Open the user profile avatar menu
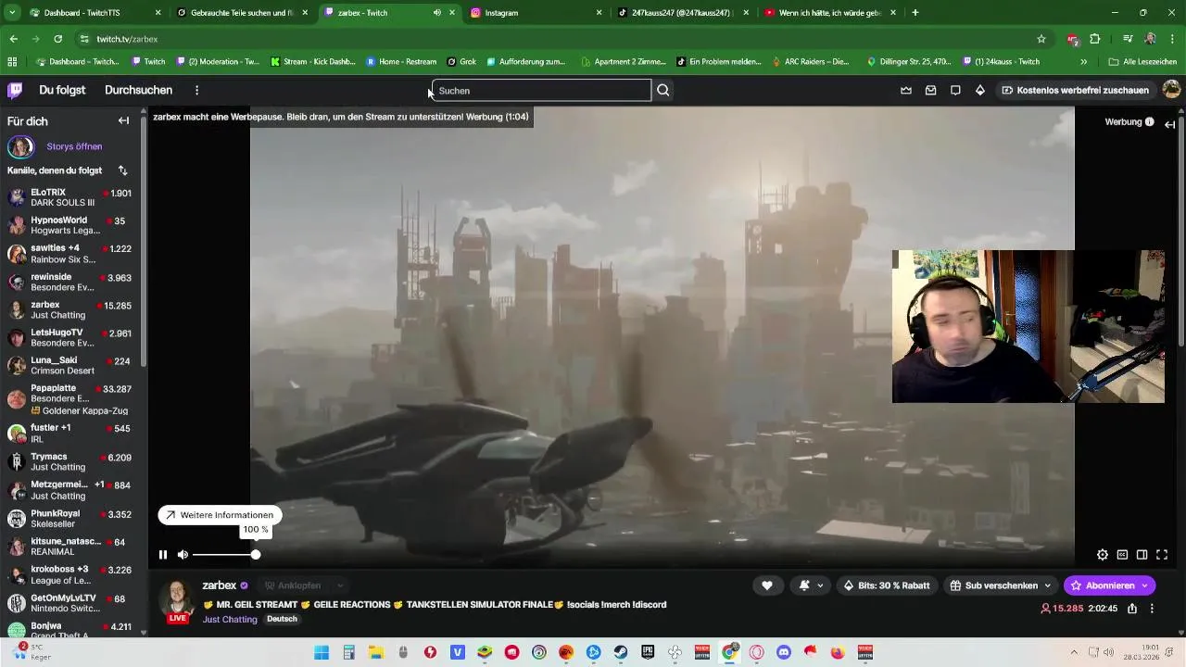The width and height of the screenshot is (1186, 667). click(1171, 90)
